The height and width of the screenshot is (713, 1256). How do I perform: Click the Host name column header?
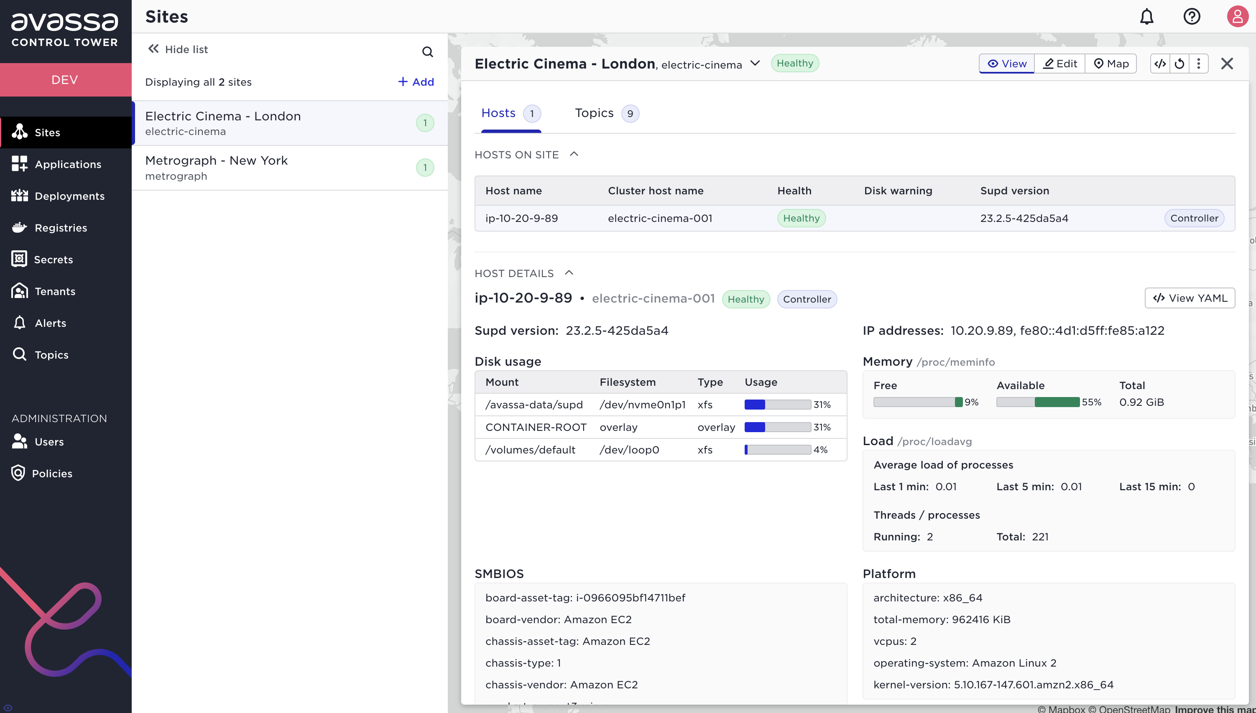point(513,191)
